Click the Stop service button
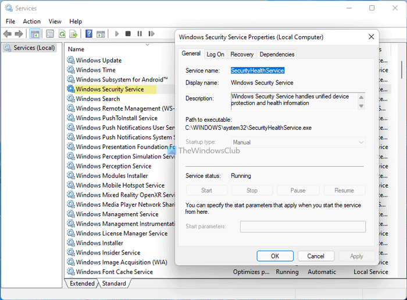The image size is (407, 300). (x=252, y=190)
